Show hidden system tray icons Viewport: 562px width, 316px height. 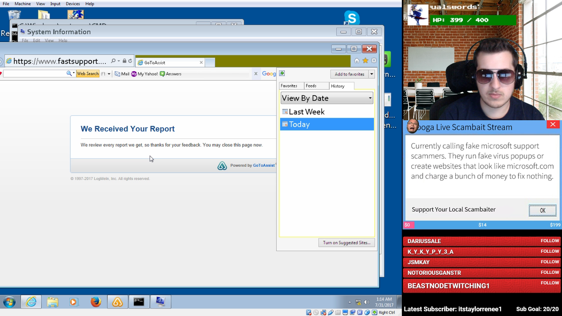point(349,302)
